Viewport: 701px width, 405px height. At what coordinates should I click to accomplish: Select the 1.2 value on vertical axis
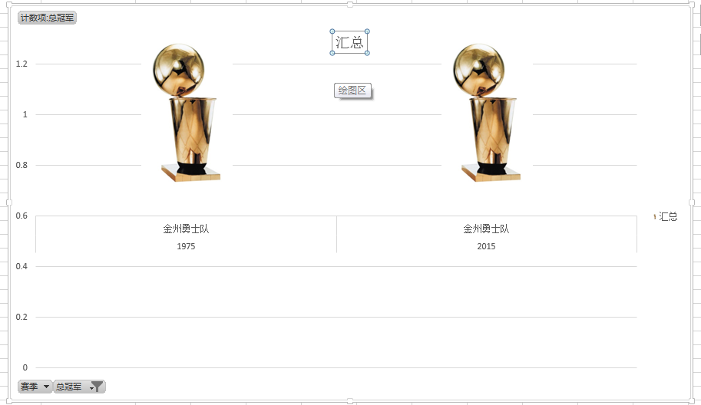21,64
